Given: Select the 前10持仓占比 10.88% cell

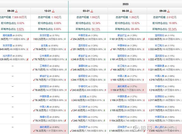Looking at the screenshot, I should click(165, 23).
